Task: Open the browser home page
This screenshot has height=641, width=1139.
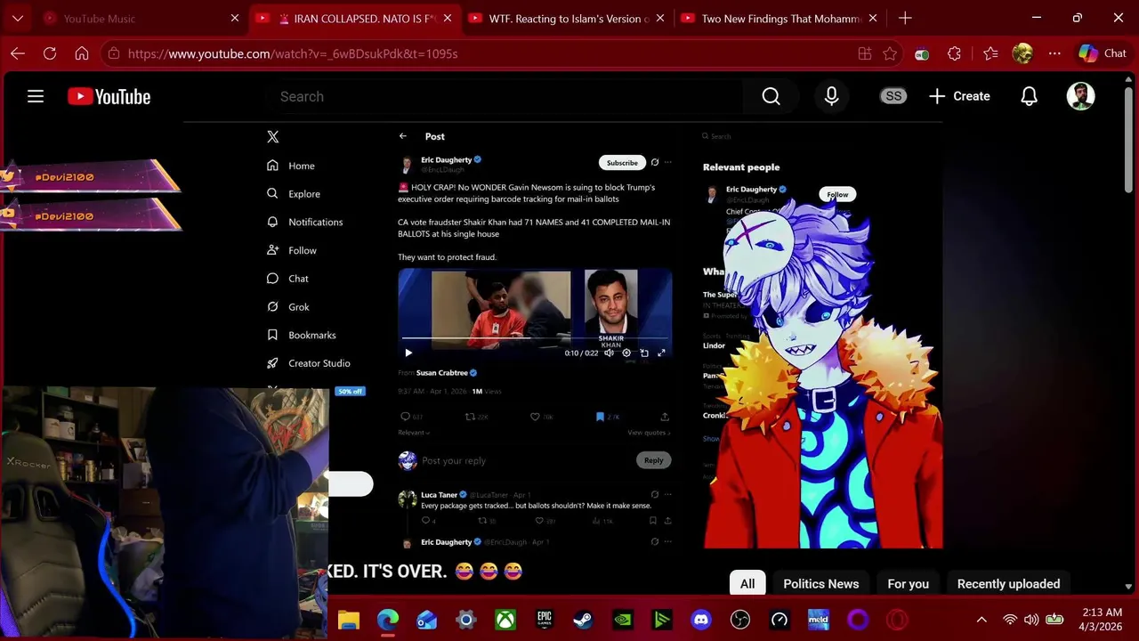Action: pos(82,53)
